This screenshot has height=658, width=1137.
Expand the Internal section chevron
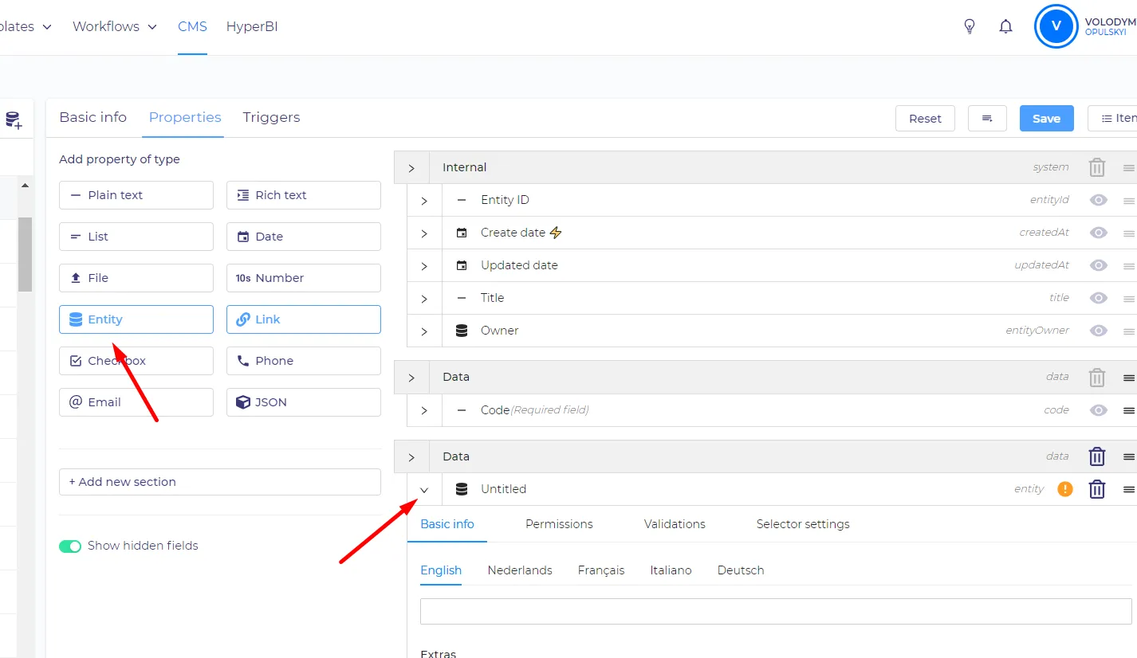click(x=411, y=168)
